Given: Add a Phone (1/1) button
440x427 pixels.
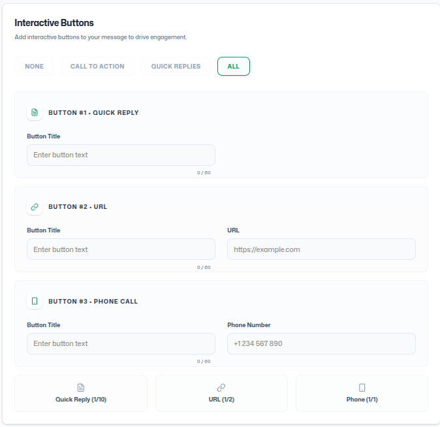Looking at the screenshot, I should [362, 393].
